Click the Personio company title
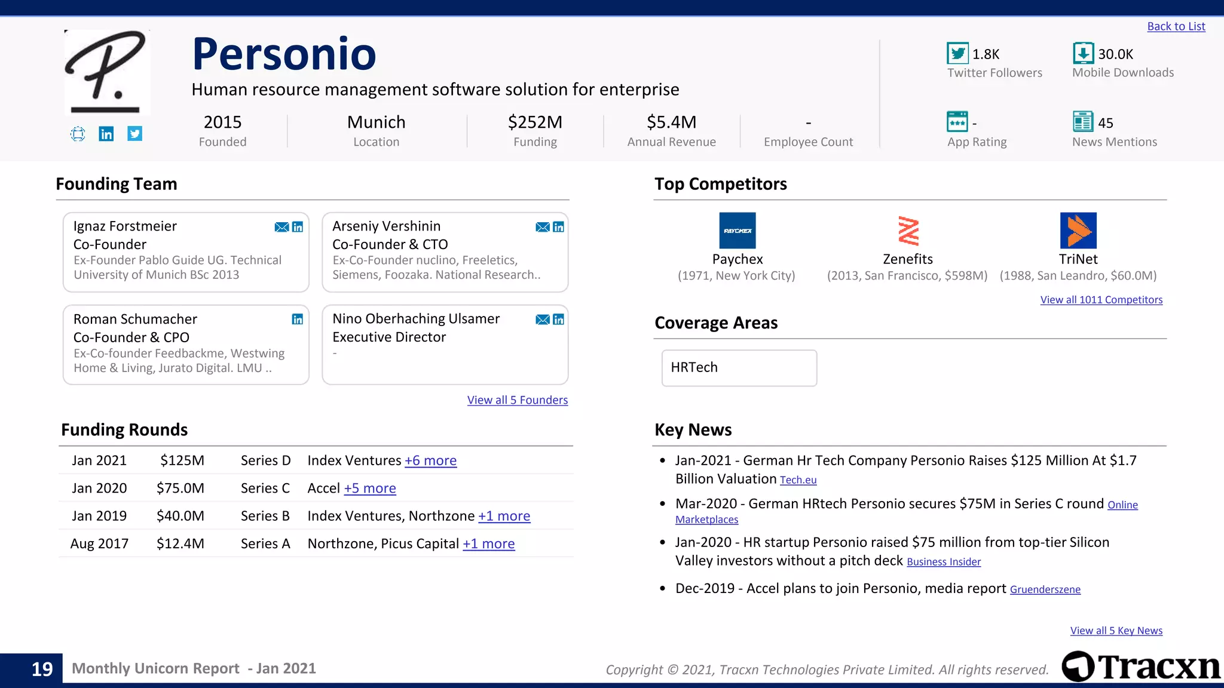Screen dimensions: 1224x688 click(x=284, y=54)
